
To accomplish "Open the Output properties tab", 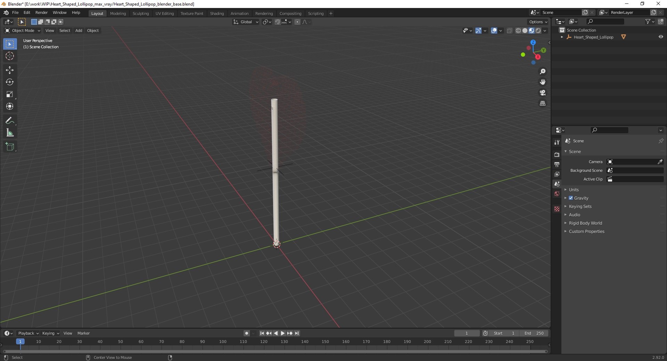I will [x=557, y=164].
